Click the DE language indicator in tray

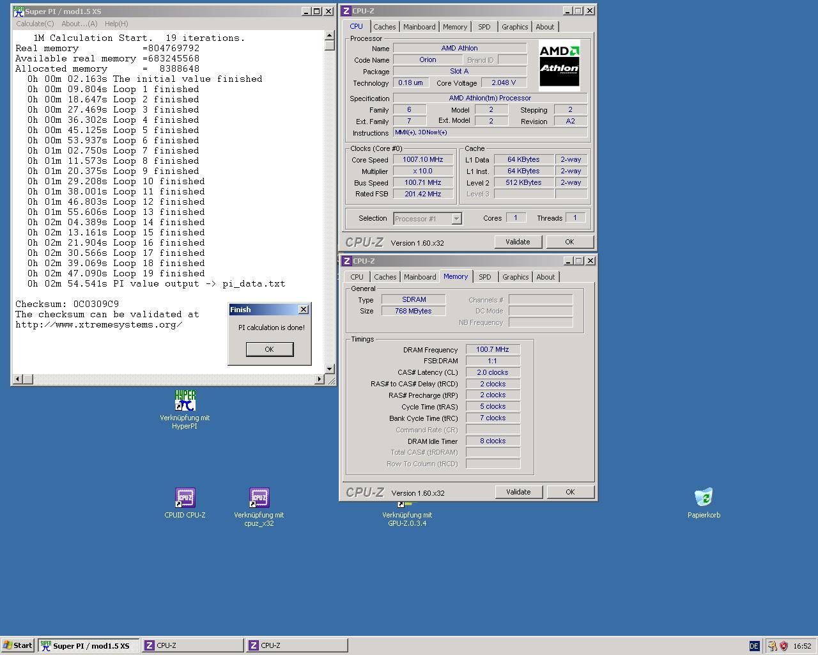pos(754,646)
